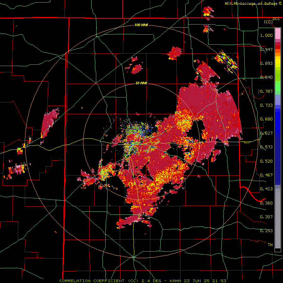Click the 0.573 legend value
283x283 pixels.
click(x=266, y=147)
